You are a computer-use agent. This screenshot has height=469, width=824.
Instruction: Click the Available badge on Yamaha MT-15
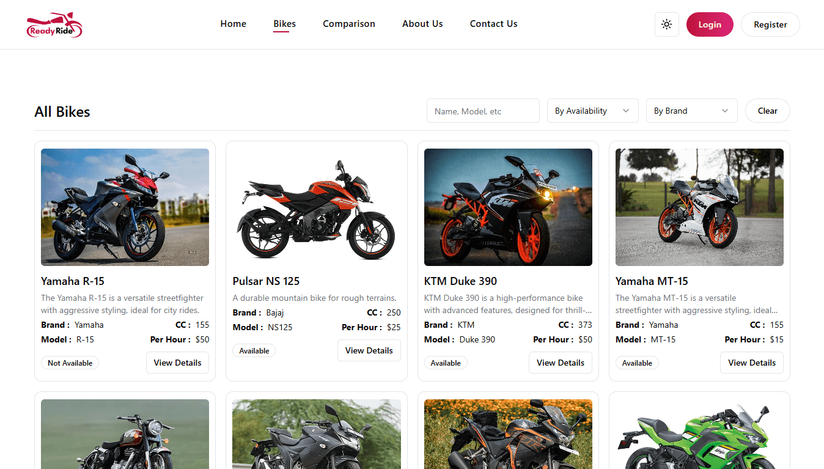pos(637,363)
